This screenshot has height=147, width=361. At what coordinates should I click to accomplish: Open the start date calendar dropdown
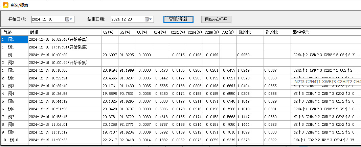coord(69,20)
